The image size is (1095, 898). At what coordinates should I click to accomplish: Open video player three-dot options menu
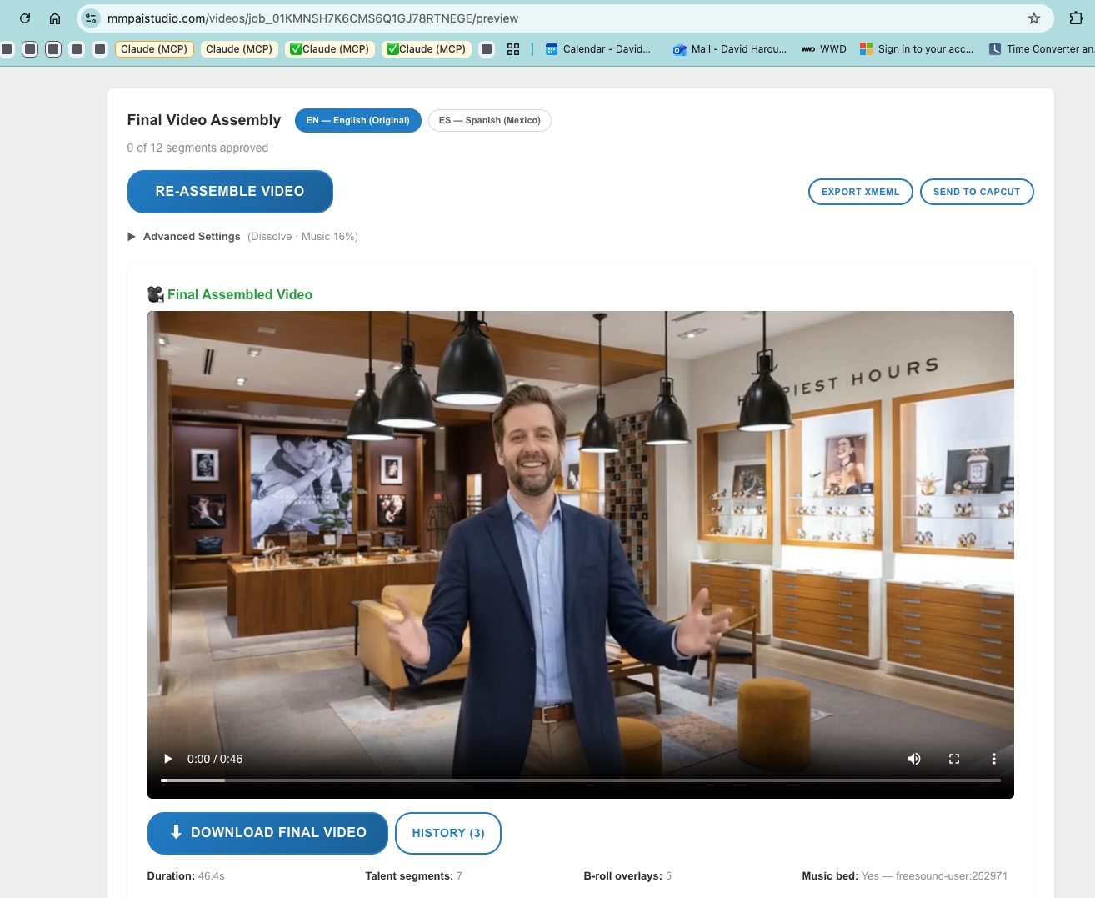coord(993,759)
